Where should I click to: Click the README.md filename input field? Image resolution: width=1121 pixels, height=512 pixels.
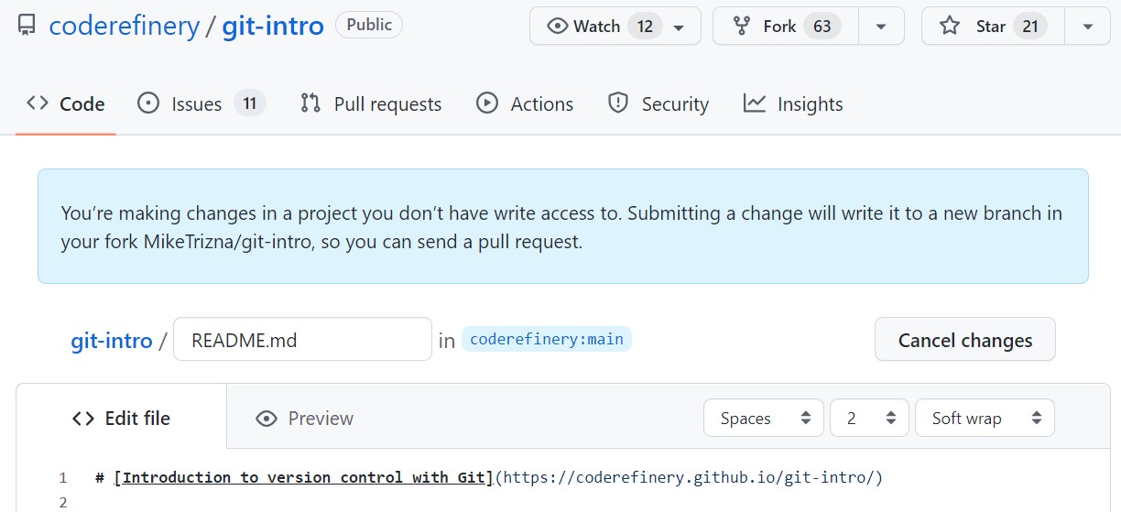302,340
